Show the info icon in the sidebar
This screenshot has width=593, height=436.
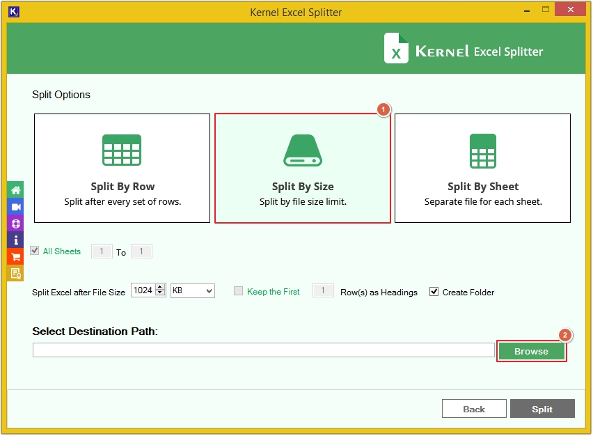pos(15,240)
